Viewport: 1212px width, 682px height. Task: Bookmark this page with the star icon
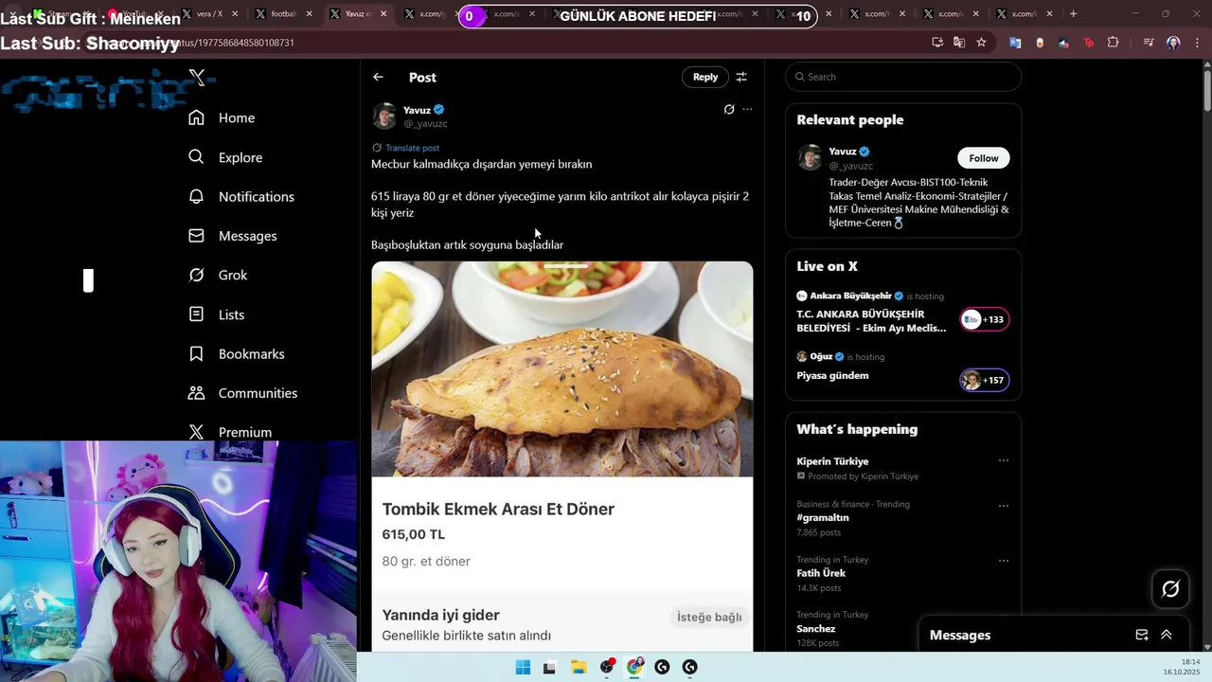point(981,43)
